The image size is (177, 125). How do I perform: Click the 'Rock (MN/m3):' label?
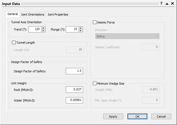coord(24,90)
